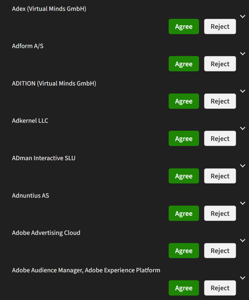Reject Adobe Advertising Cloud consent

(220, 250)
